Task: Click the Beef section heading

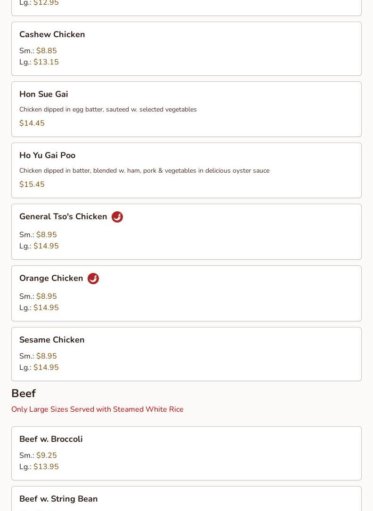Action: point(24,393)
